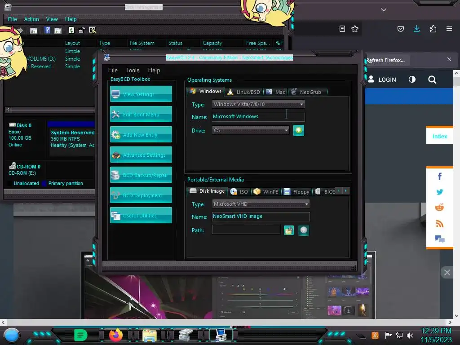Click LOGIN on the web page

tap(382, 80)
